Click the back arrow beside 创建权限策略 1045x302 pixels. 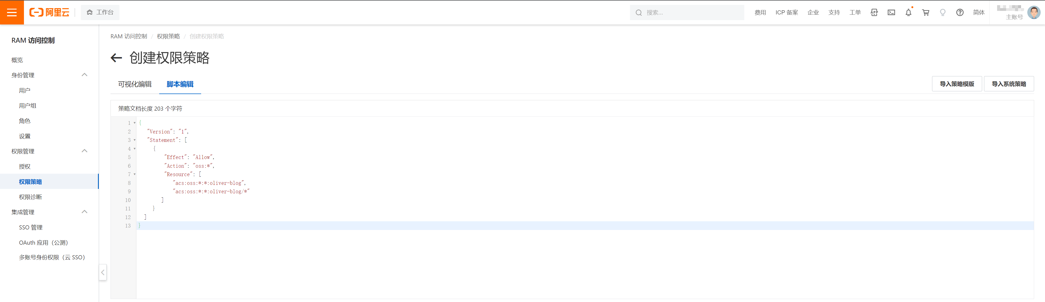(116, 58)
